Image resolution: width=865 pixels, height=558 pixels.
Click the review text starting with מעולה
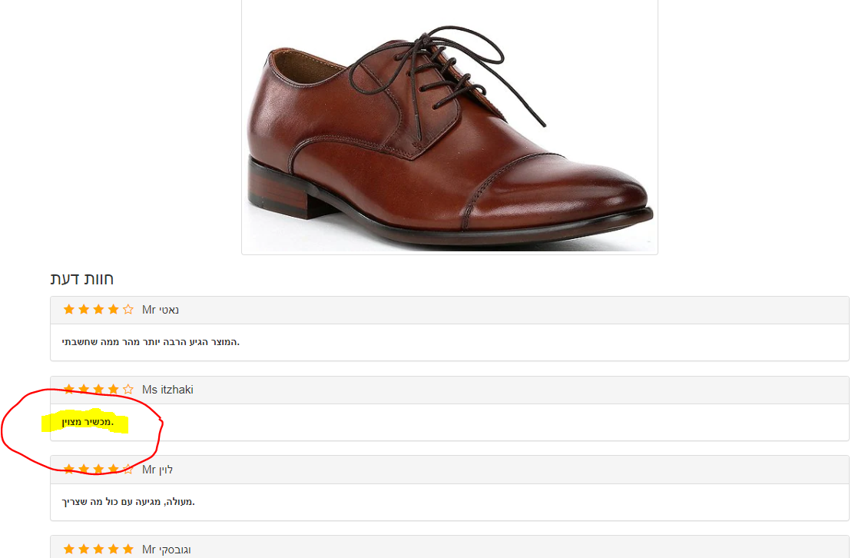tap(128, 502)
